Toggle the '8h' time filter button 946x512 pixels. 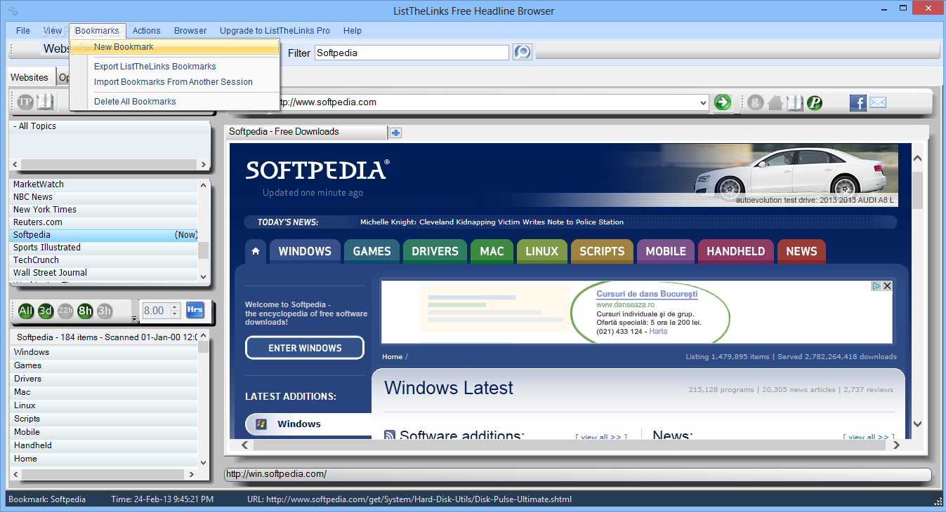point(85,311)
